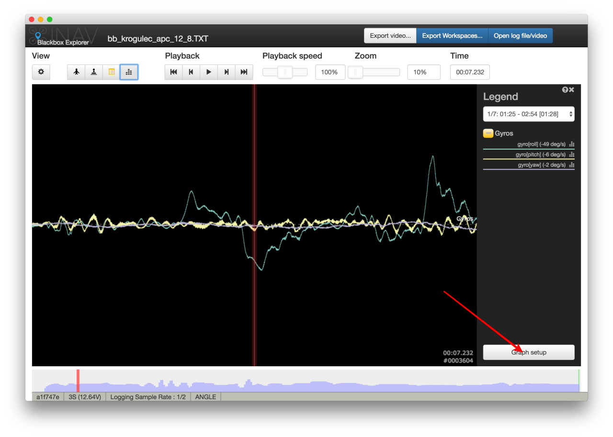Toggle the stick positions display icon

[x=93, y=72]
